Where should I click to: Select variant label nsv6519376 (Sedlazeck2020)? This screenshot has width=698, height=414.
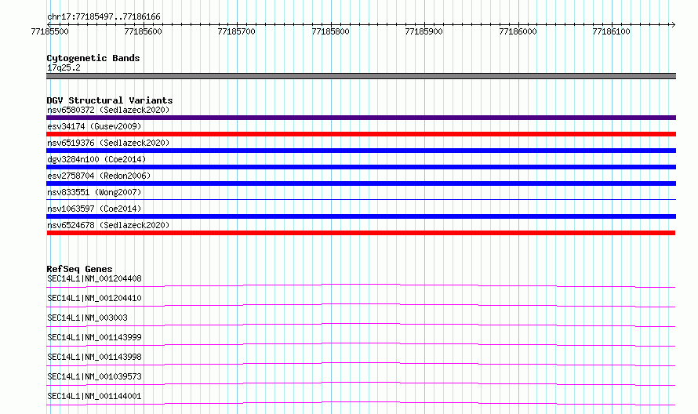click(108, 143)
